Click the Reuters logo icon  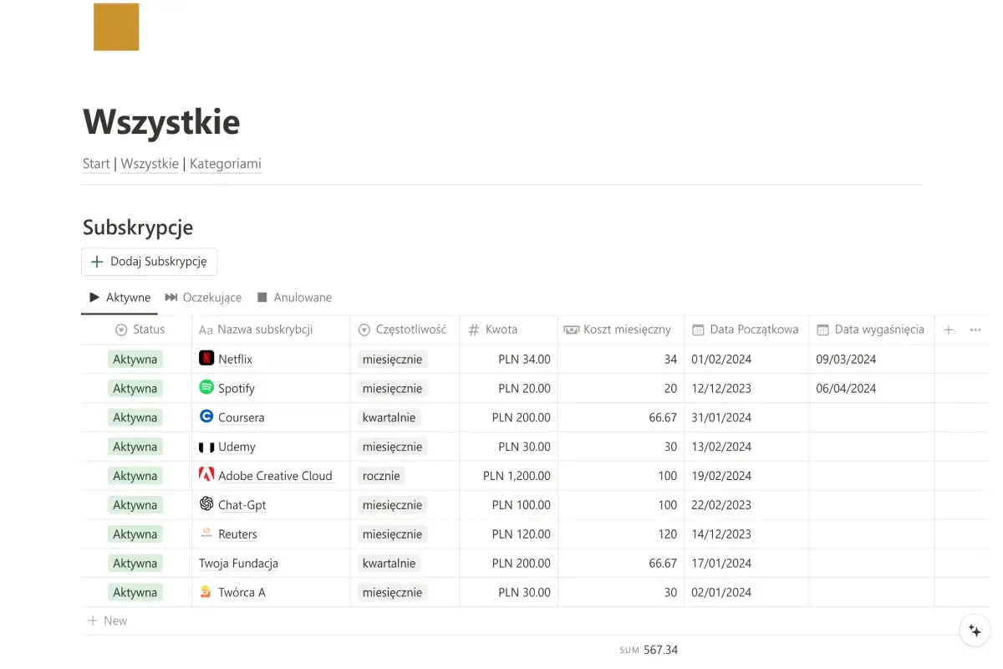[206, 534]
